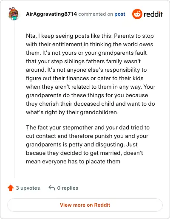Click the line starting "figure out their finances"
This screenshot has width=170, height=219.
coord(85,78)
